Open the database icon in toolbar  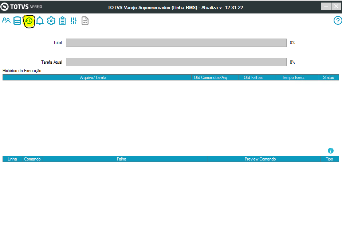17,21
